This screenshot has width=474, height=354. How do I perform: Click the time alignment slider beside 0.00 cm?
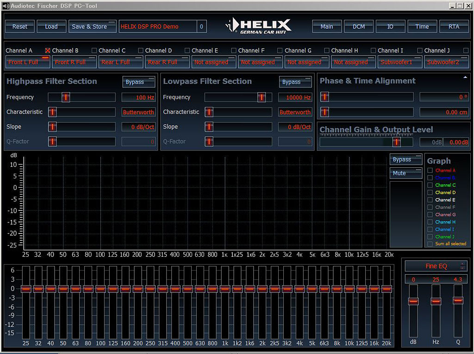coord(324,112)
